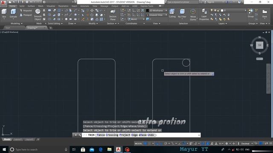Click the Smooth Object mesh tool

coord(38,14)
